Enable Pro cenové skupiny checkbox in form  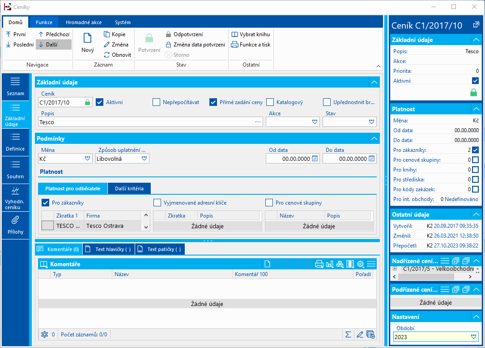pos(269,203)
